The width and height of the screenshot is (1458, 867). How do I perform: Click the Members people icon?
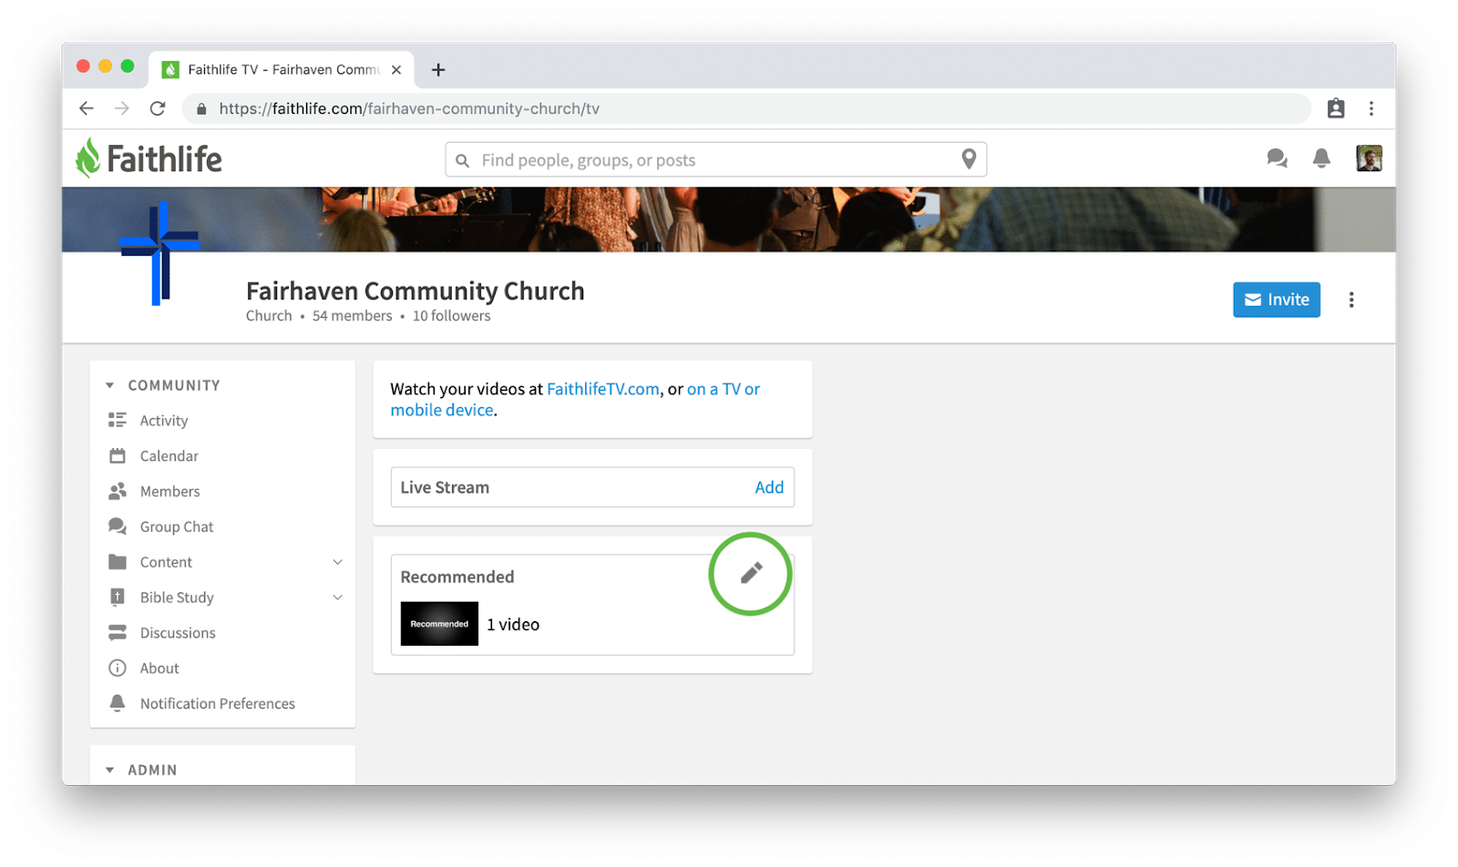click(x=118, y=491)
